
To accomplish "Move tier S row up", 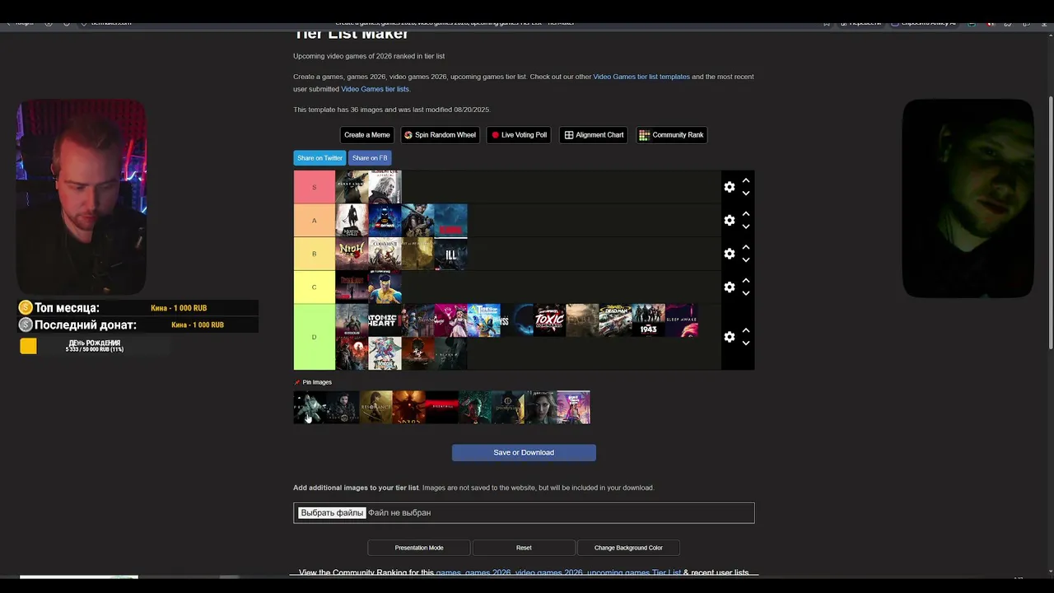I will (x=745, y=180).
